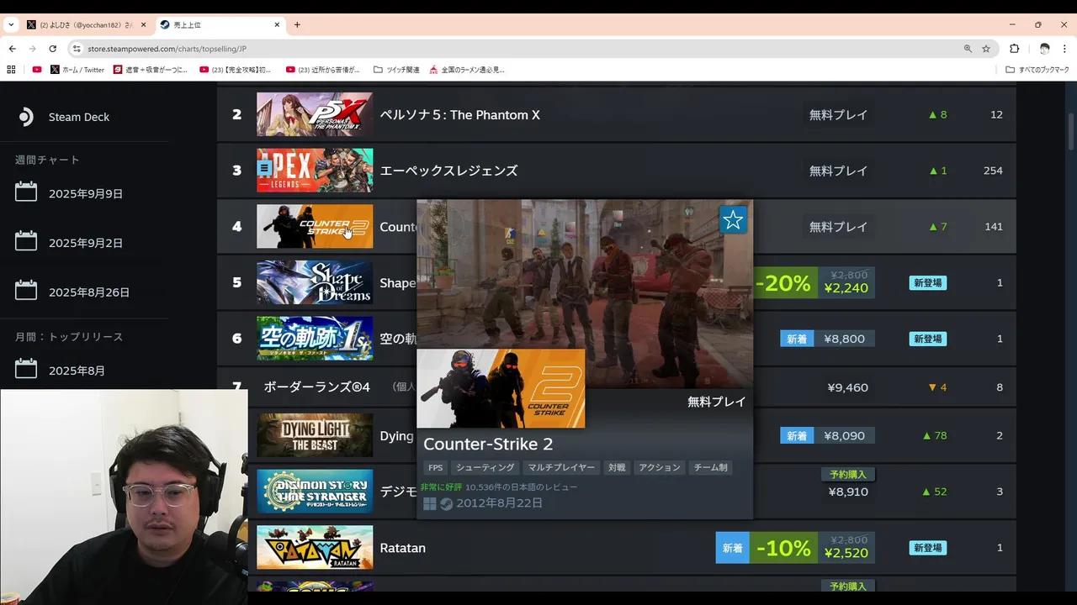The image size is (1077, 605).
Task: Click the FPS tag in popup
Action: [435, 468]
